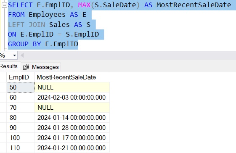This screenshot has height=153, width=236.
Task: Select the 2024-02-03 sale date cell
Action: pos(72,98)
